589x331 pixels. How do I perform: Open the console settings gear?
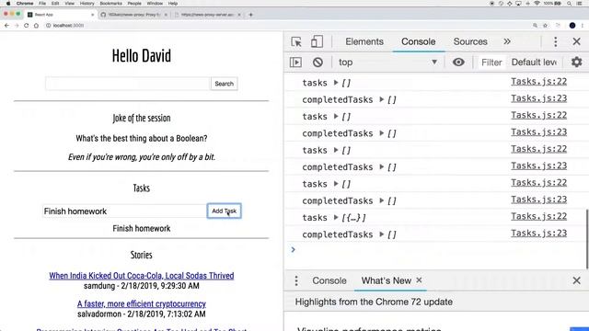pos(577,62)
